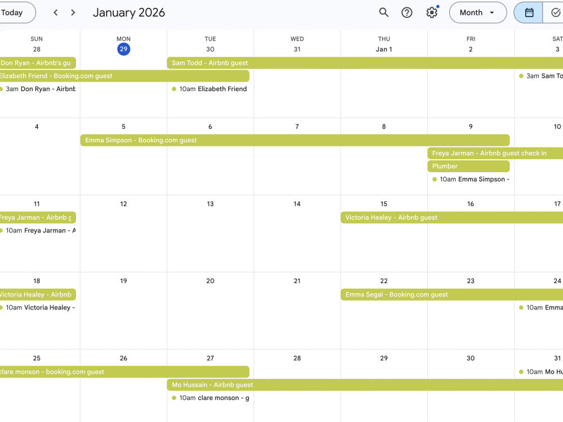Viewport: 563px width, 422px height.
Task: Open the 3am Don Ryan event
Action: click(38, 89)
